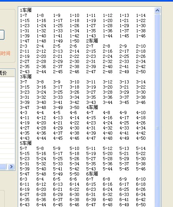Viewport: 173px width, 207px height.
Task: Select seat 6-41
Action: (124, 200)
